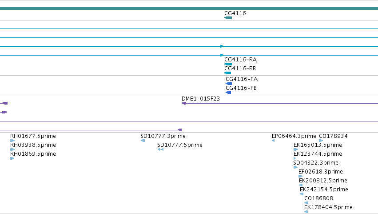Image resolution: width=378 pixels, height=214 pixels.
Task: Select the CO178934 arrow glyph
Action: [x=321, y=141]
